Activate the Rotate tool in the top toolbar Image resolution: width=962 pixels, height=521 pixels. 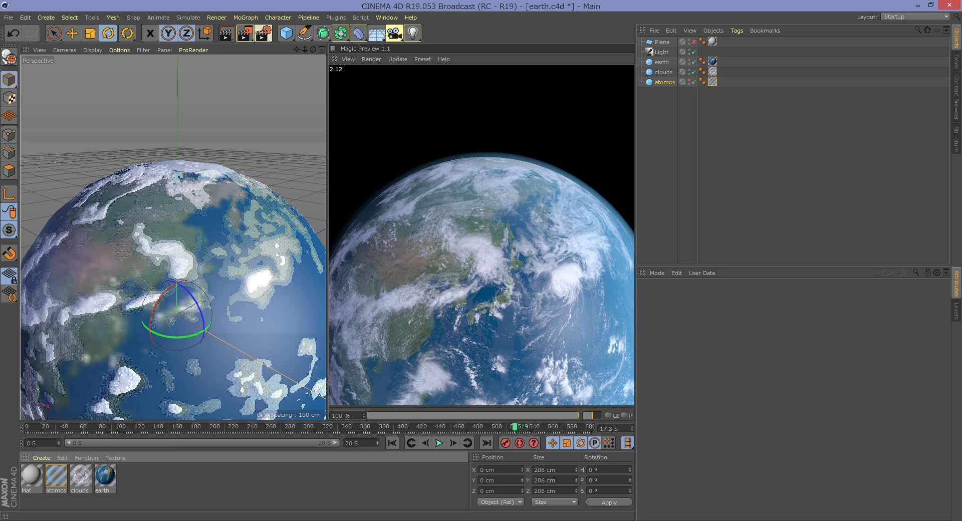click(108, 34)
